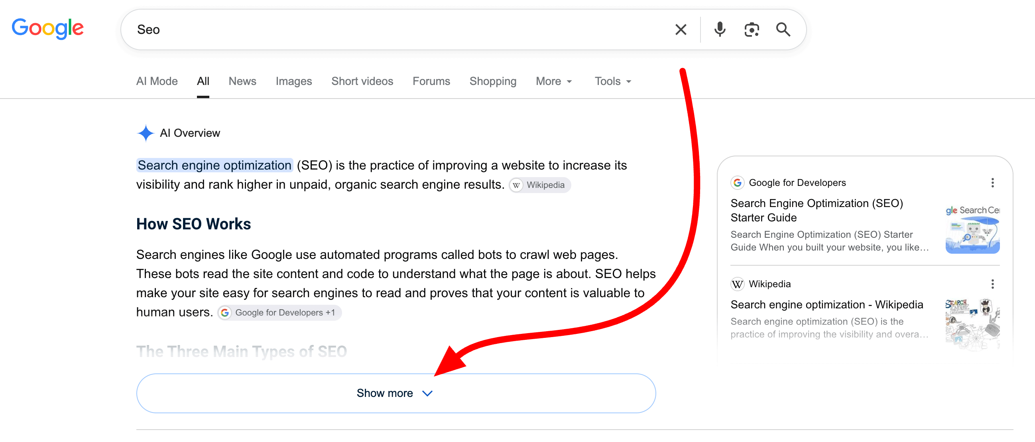
Task: Open Search engine optimization - Wikipedia link
Action: (x=826, y=304)
